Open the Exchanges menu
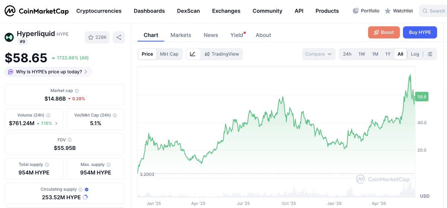The image size is (447, 208). click(x=226, y=11)
